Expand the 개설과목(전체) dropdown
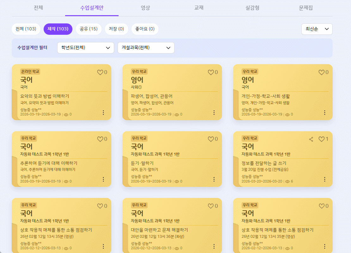The image size is (351, 253). pos(146,48)
